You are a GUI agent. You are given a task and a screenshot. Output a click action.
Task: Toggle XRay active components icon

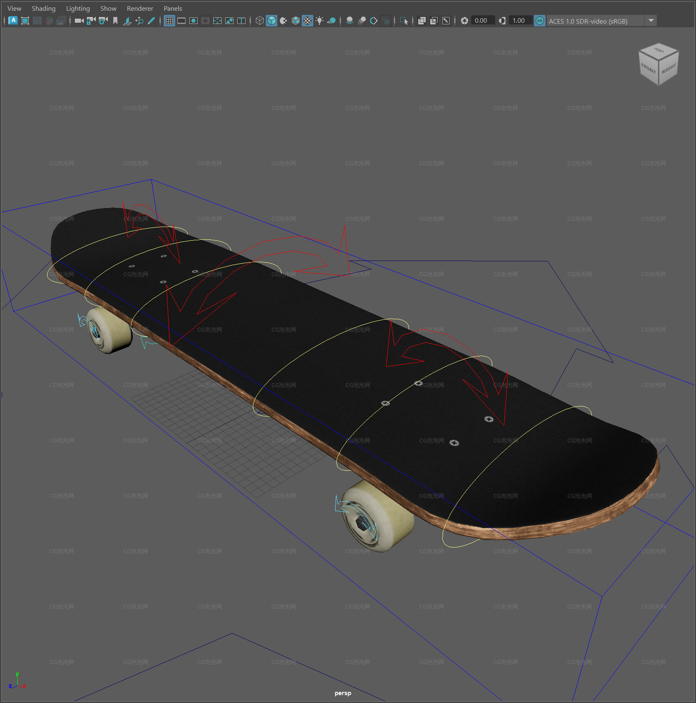[x=434, y=21]
